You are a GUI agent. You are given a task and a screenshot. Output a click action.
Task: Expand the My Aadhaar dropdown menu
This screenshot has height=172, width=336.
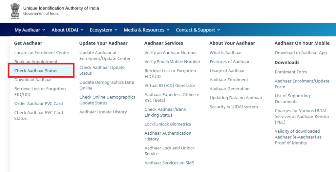pos(30,30)
